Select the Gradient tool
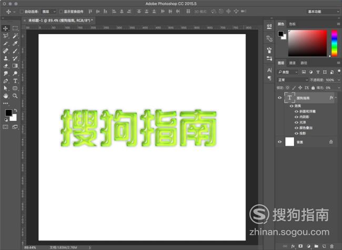The width and height of the screenshot is (342, 250). [15, 66]
